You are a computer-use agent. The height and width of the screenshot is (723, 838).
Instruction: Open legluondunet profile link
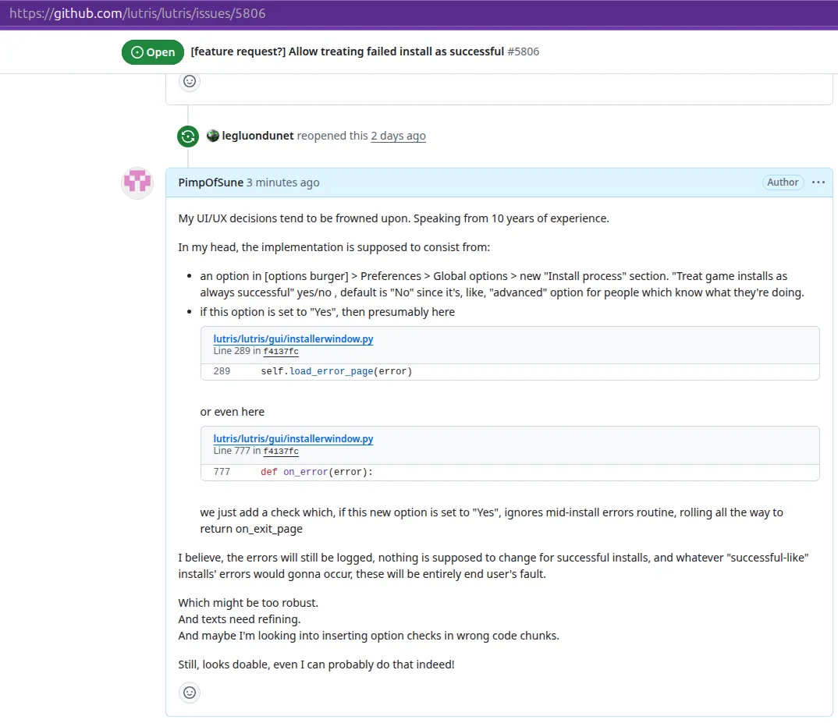[x=257, y=136]
